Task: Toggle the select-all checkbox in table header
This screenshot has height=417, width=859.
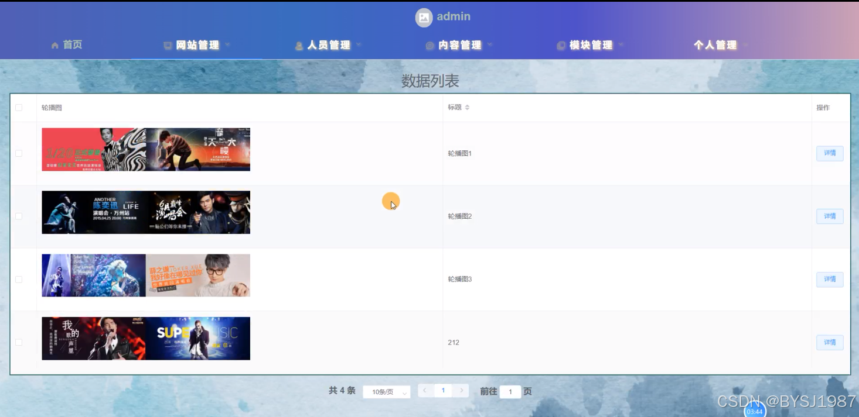Action: 19,108
